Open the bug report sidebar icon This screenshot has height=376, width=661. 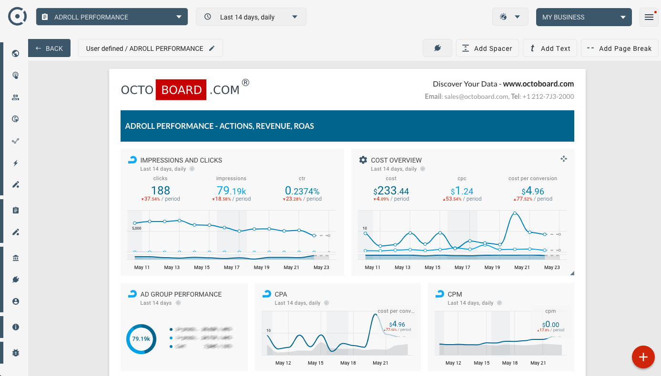[16, 353]
